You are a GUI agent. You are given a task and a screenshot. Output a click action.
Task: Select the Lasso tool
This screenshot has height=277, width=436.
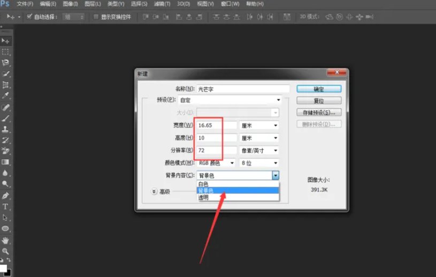5,63
